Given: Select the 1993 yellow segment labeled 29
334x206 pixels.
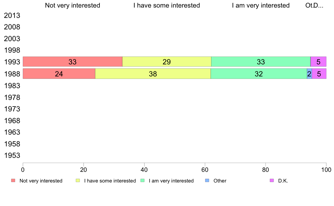Looking at the screenshot, I should tap(167, 62).
